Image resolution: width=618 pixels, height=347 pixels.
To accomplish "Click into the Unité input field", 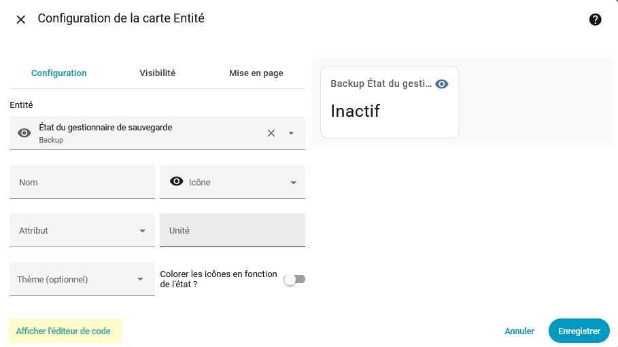I will pos(232,231).
